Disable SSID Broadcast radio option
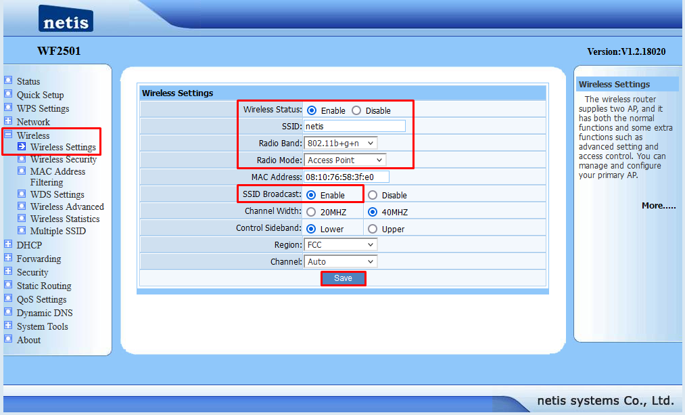Screen dimensions: 685x415 coord(373,195)
